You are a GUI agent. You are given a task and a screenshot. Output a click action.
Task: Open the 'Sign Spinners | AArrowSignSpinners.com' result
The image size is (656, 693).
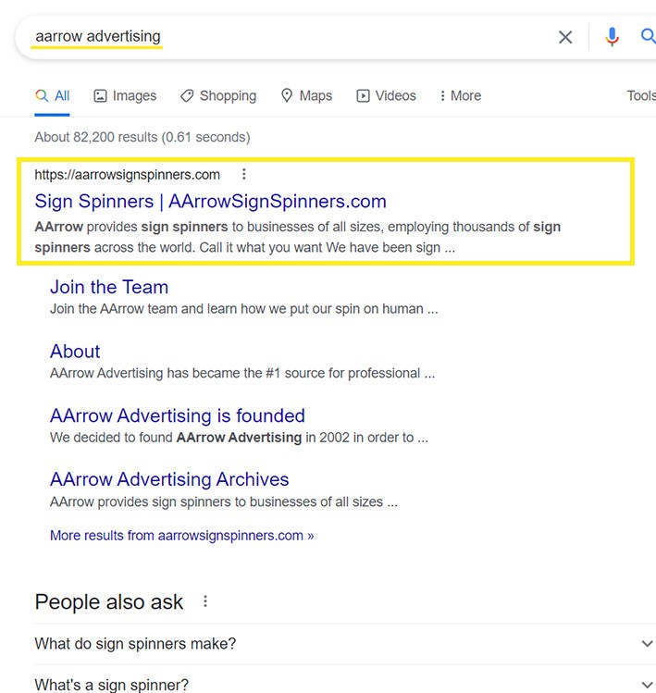point(210,202)
